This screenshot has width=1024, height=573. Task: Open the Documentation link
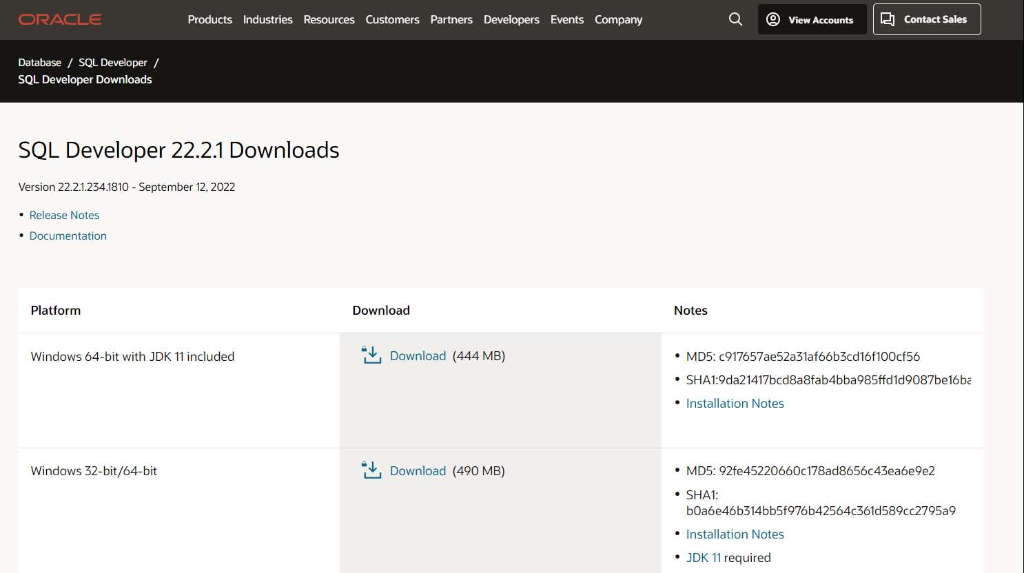click(68, 236)
